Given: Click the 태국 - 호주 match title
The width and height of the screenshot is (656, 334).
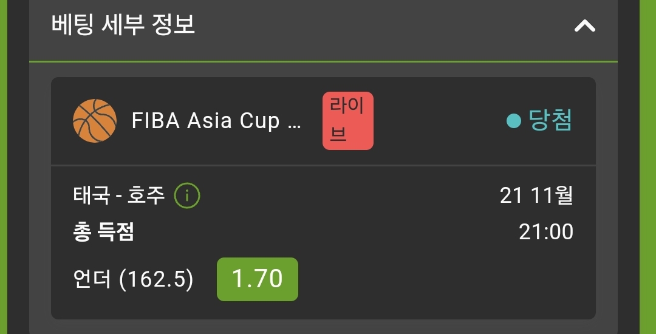Looking at the screenshot, I should (119, 196).
